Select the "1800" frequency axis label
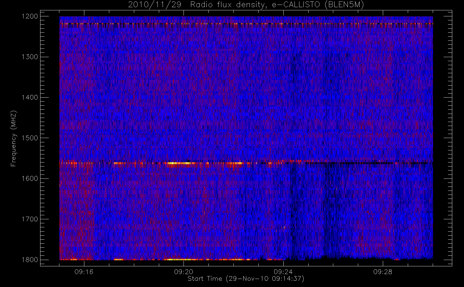The image size is (464, 287). pyautogui.click(x=30, y=260)
